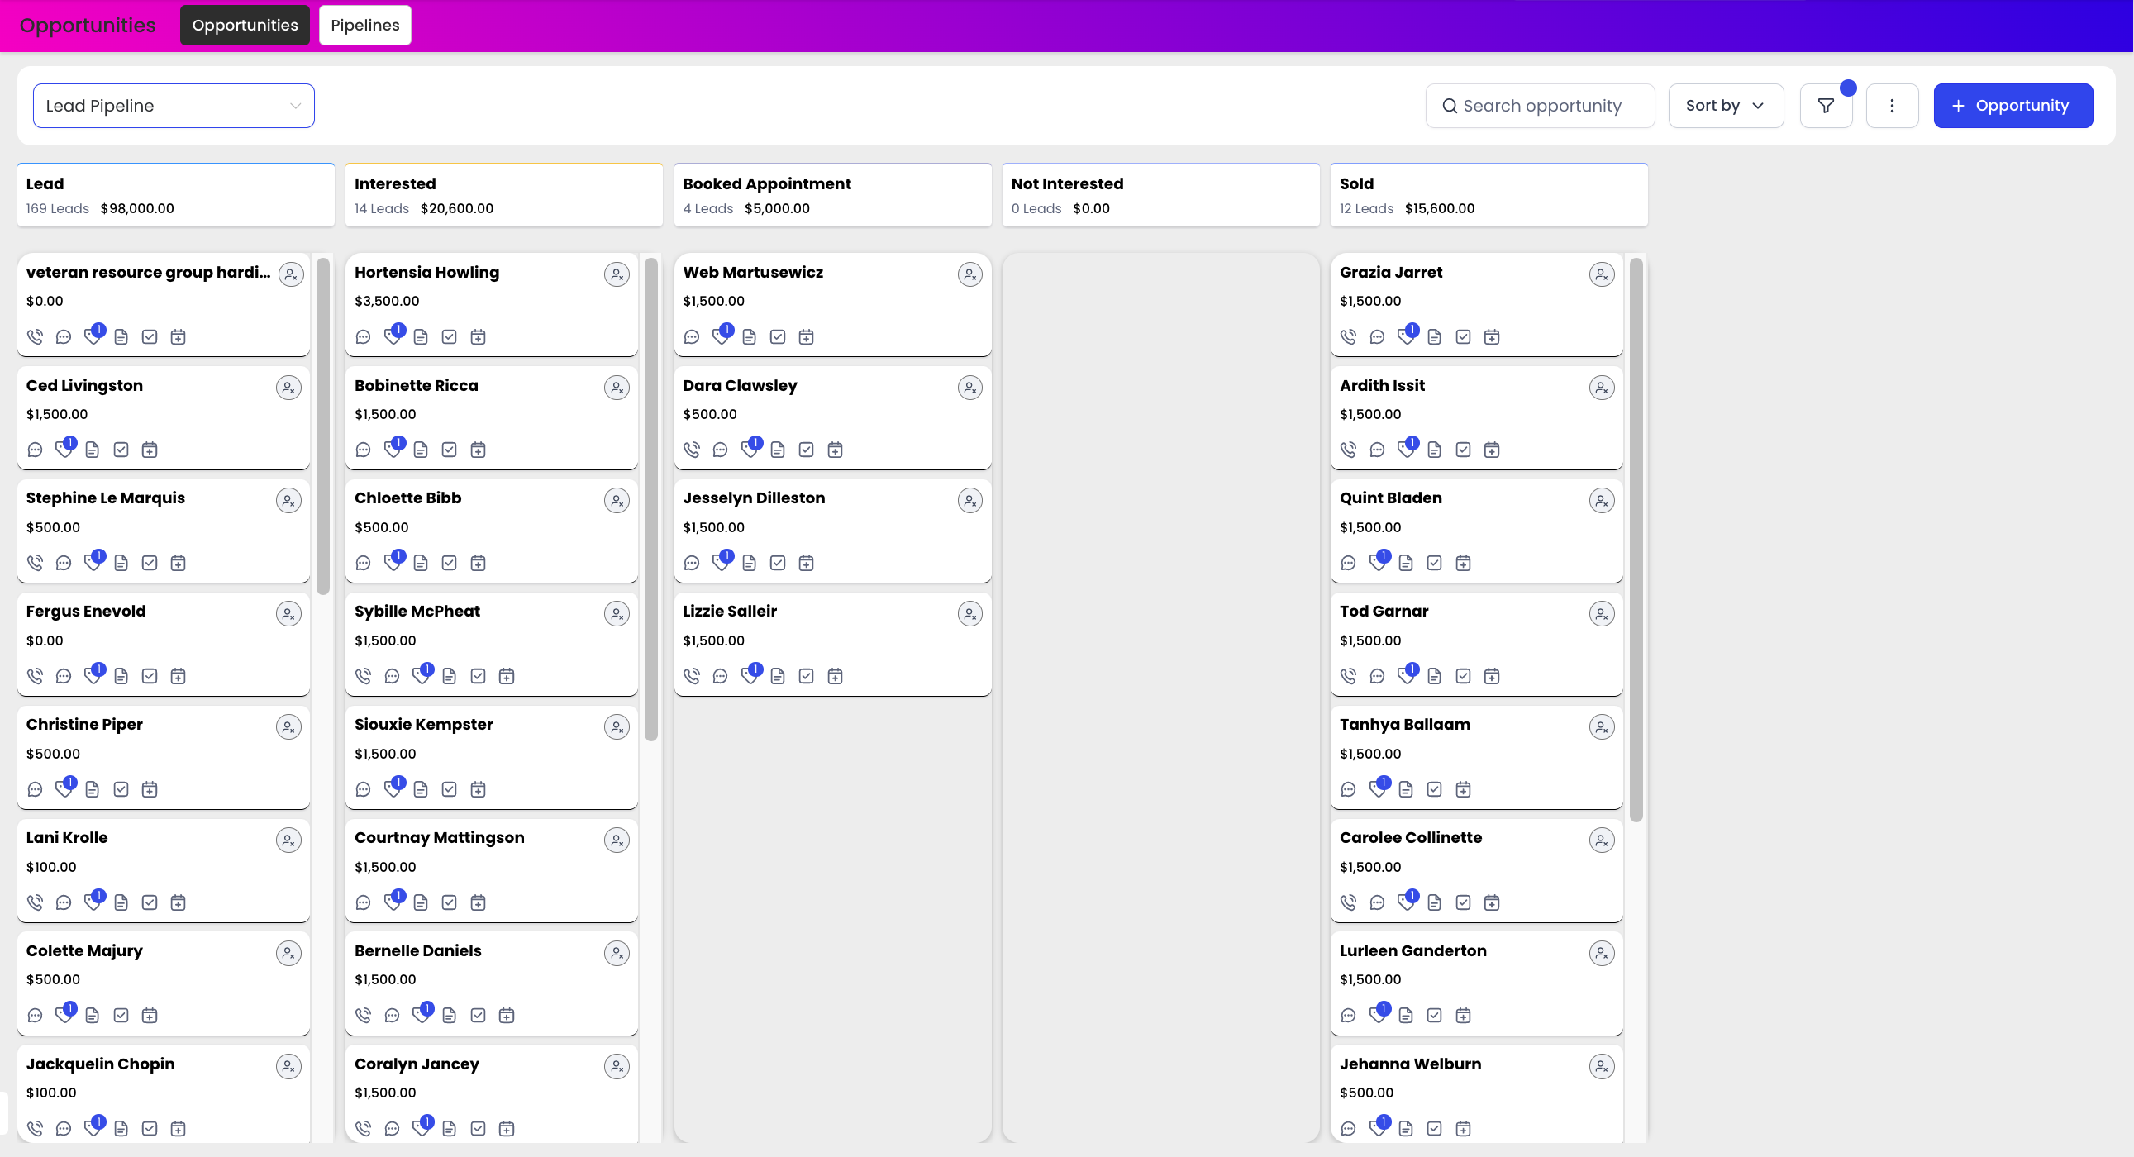
Task: View the tag notification on Ced Livingston's card
Action: coord(70,443)
